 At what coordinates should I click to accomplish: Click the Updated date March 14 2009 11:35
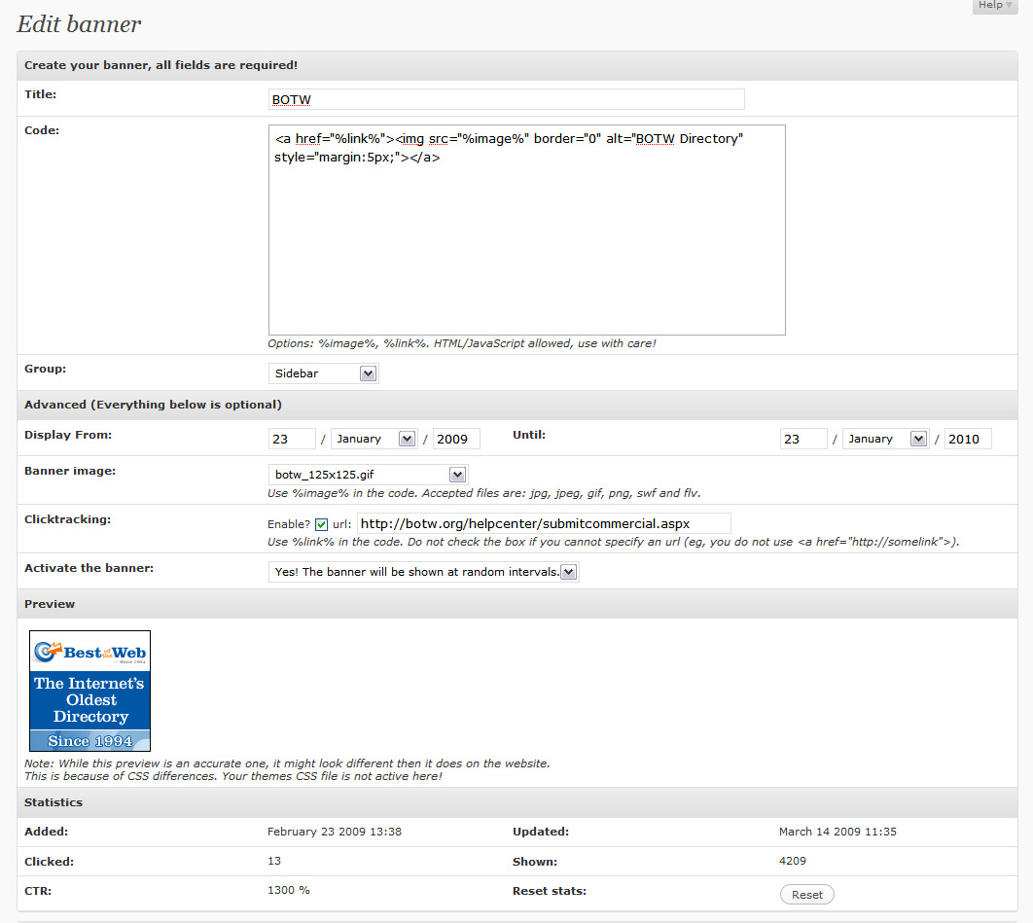[x=837, y=832]
